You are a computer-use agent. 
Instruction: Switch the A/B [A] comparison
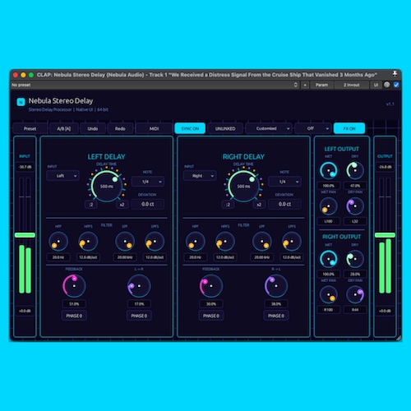click(x=64, y=128)
